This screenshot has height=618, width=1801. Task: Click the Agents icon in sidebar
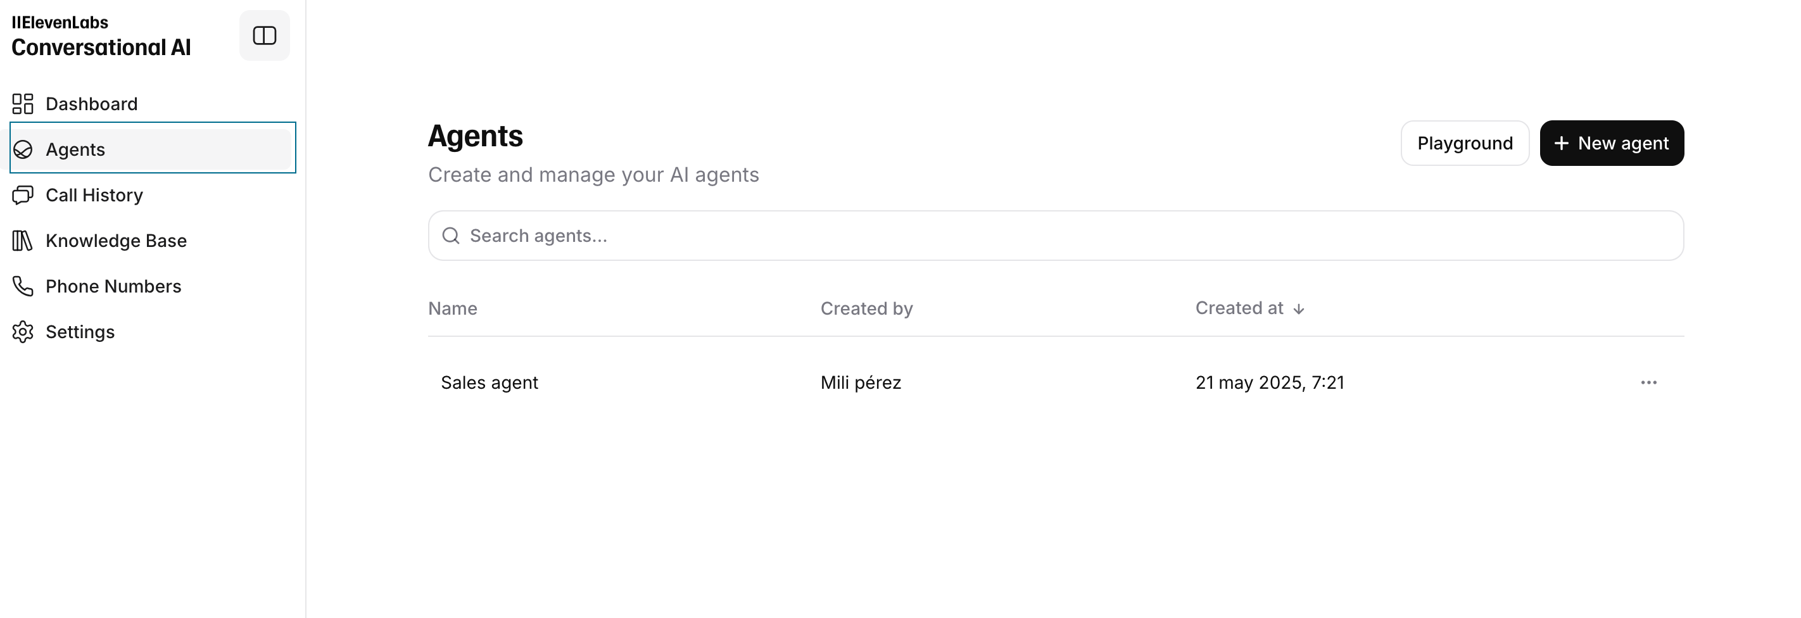pyautogui.click(x=23, y=149)
